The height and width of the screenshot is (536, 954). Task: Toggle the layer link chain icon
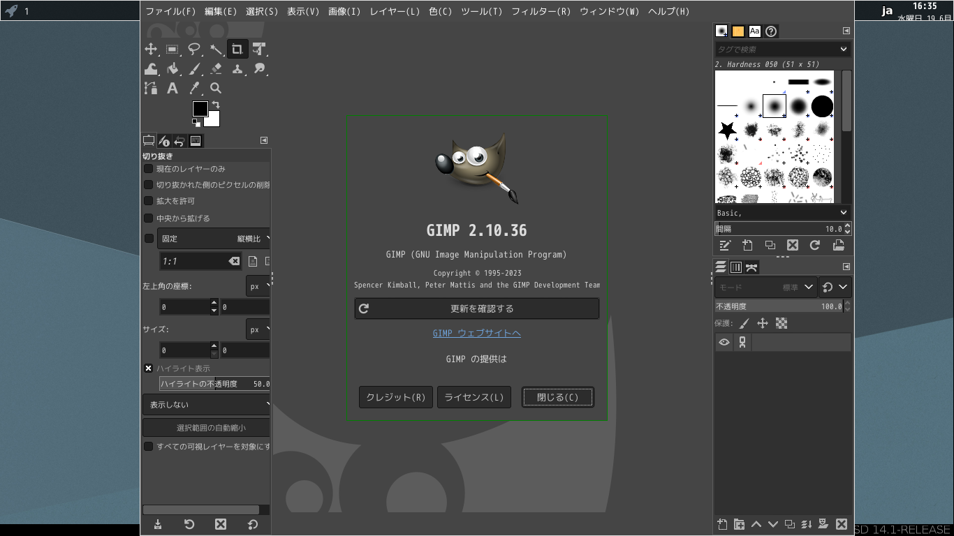click(x=742, y=342)
